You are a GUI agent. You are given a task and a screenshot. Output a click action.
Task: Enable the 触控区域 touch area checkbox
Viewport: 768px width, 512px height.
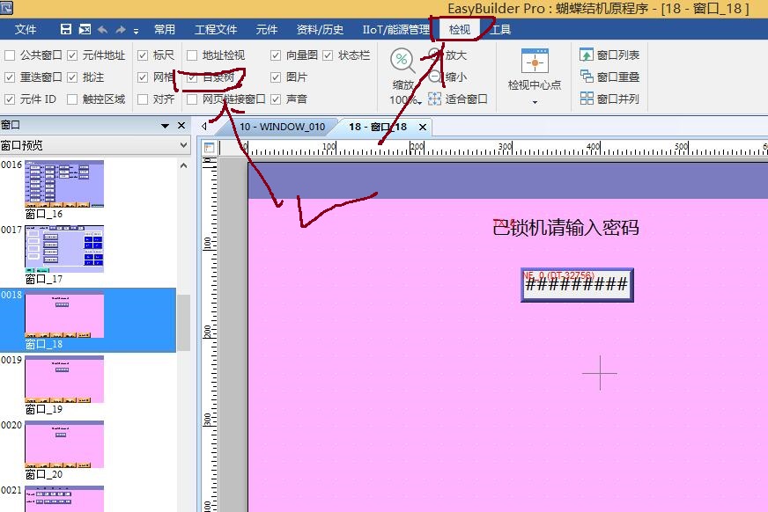tap(73, 99)
